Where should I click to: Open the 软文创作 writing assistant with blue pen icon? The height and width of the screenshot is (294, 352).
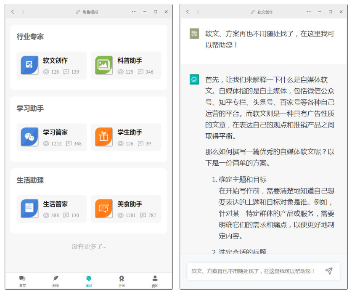(29, 64)
